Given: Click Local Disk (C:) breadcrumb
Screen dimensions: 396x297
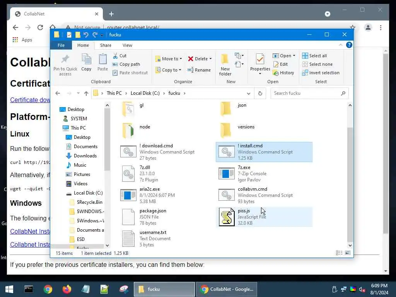Looking at the screenshot, I should [145, 93].
